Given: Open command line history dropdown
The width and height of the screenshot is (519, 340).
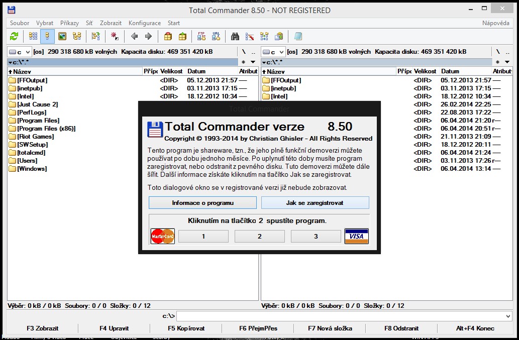Looking at the screenshot, I should 508,316.
